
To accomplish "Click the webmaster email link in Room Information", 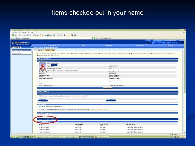I will [76, 96].
